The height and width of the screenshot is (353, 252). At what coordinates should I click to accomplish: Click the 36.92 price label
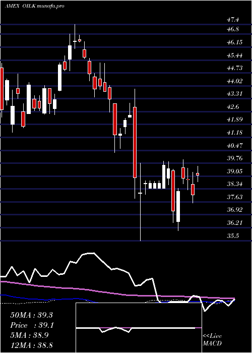point(234,210)
